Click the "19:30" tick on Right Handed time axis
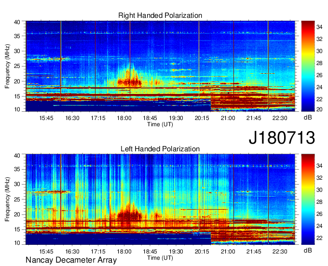328x266 pixels. 176,118
